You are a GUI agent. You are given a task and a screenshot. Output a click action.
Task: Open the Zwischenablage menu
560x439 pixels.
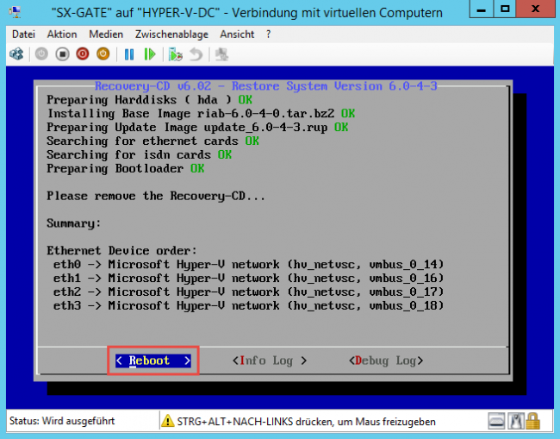click(171, 34)
